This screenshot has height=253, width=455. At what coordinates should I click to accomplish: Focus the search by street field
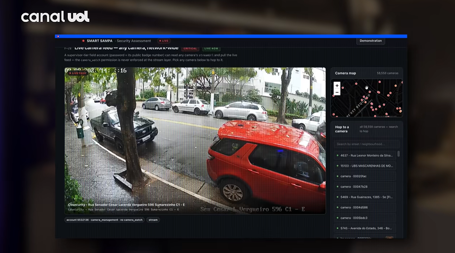[367, 144]
